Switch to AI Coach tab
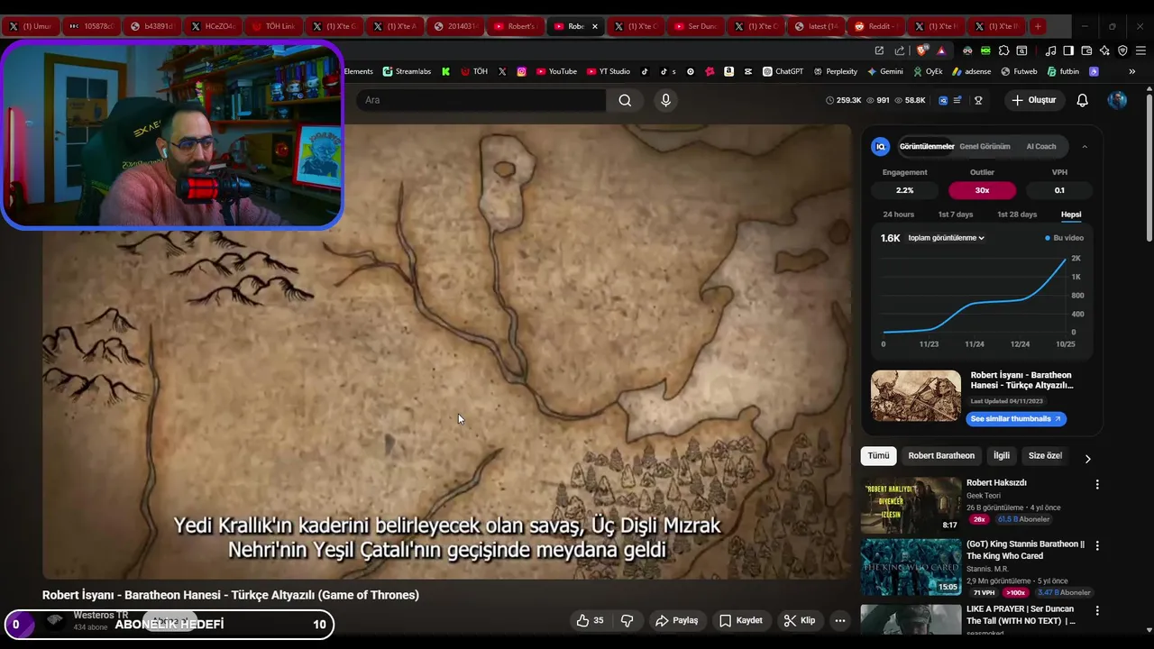Image resolution: width=1154 pixels, height=649 pixels. [x=1040, y=146]
